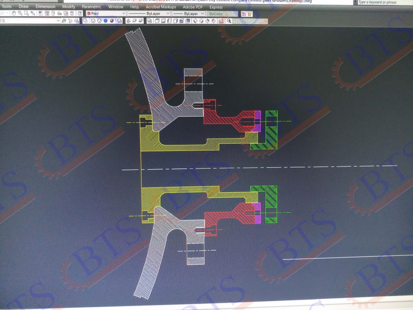The width and height of the screenshot is (413, 310).
Task: Open the Tools menu
Action: point(7,6)
